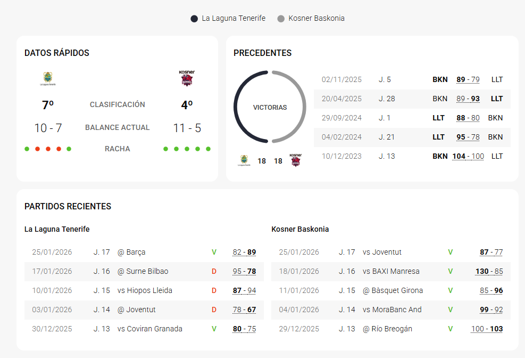Toggle Kosner Baskonia legend label
Screen dimensions: 525x358
pos(316,19)
